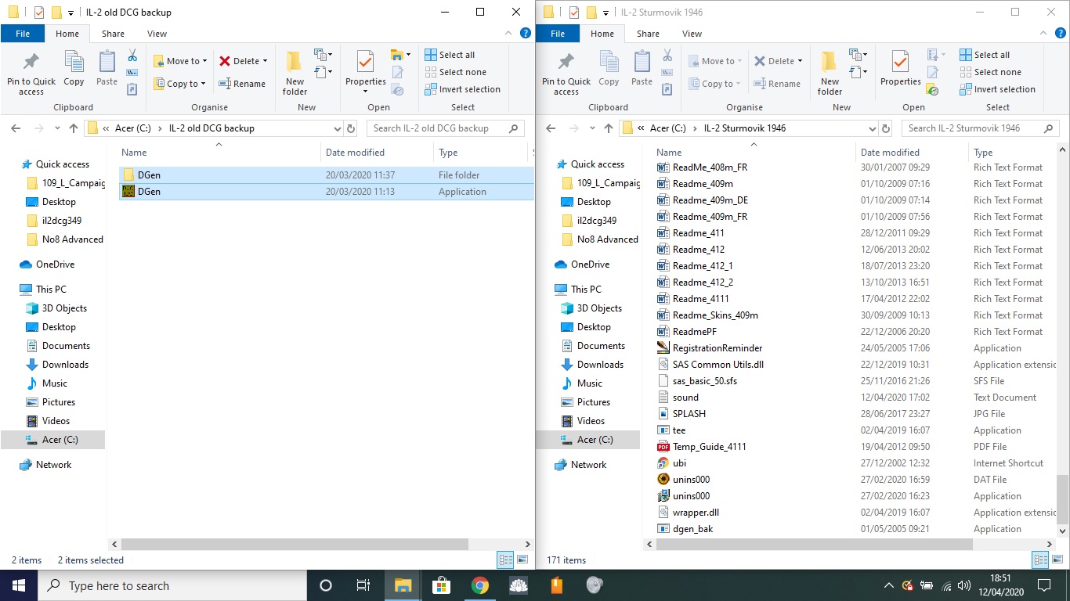Open File menu in IL-2 Sturmovik 1946 window
Viewport: 1070px width, 601px height.
click(x=558, y=34)
